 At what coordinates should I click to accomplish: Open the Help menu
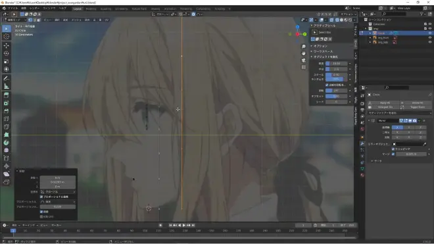(x=62, y=9)
